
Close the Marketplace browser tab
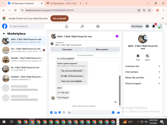coord(80,3)
